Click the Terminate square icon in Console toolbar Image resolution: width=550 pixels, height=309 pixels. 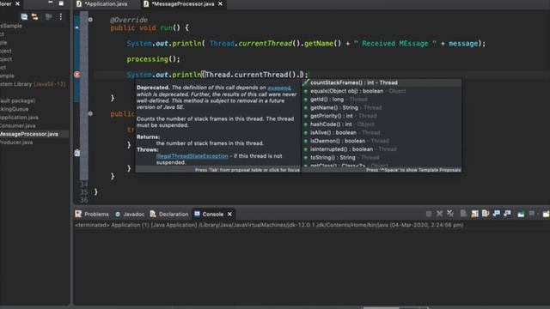pyautogui.click(x=429, y=214)
